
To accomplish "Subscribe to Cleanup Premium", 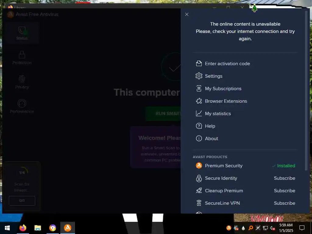I will click(284, 191).
